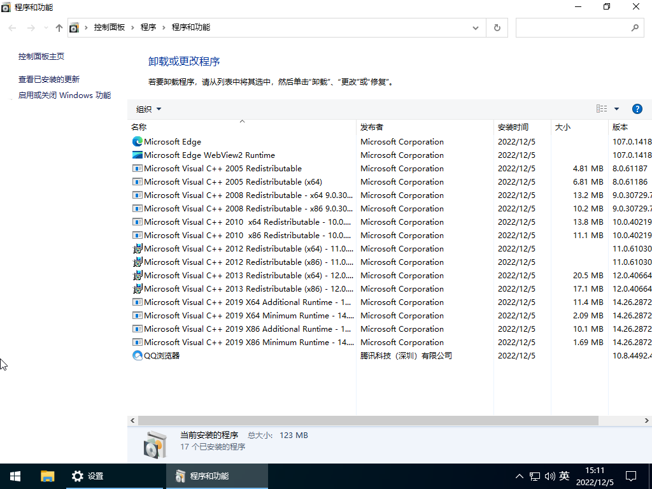Sort by 发布者 column header
The height and width of the screenshot is (489, 652).
pyautogui.click(x=425, y=127)
